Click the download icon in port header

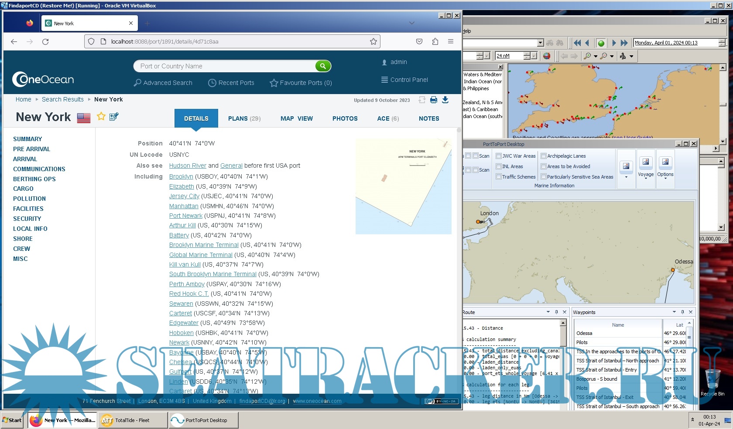pos(445,100)
